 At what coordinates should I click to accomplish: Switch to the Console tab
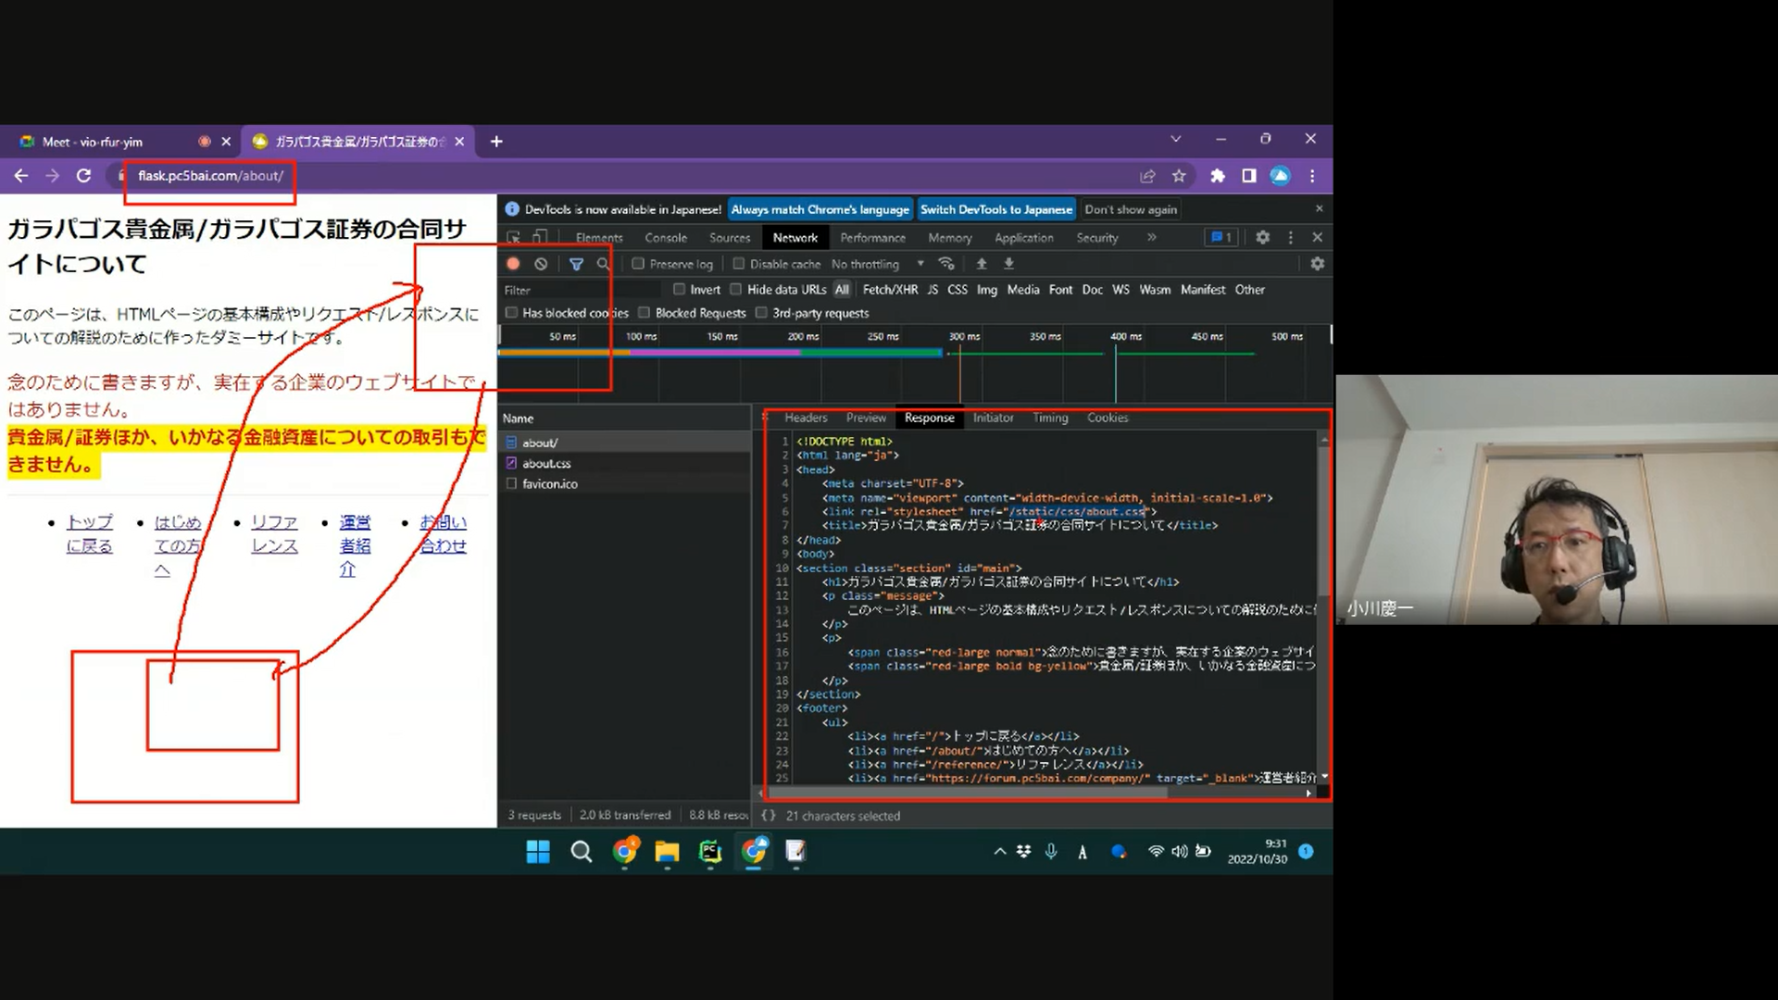pos(665,238)
